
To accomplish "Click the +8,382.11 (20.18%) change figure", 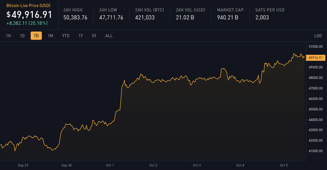I will coord(27,23).
